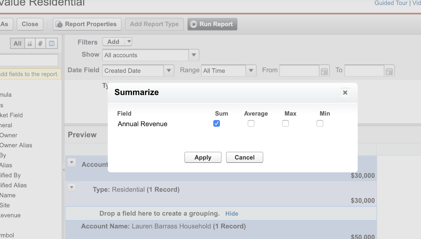This screenshot has width=421, height=239.
Task: Open the Add filter dropdown arrow
Action: tap(129, 42)
